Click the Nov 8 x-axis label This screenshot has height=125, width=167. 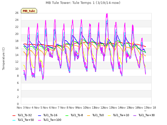pyautogui.click(x=64, y=108)
